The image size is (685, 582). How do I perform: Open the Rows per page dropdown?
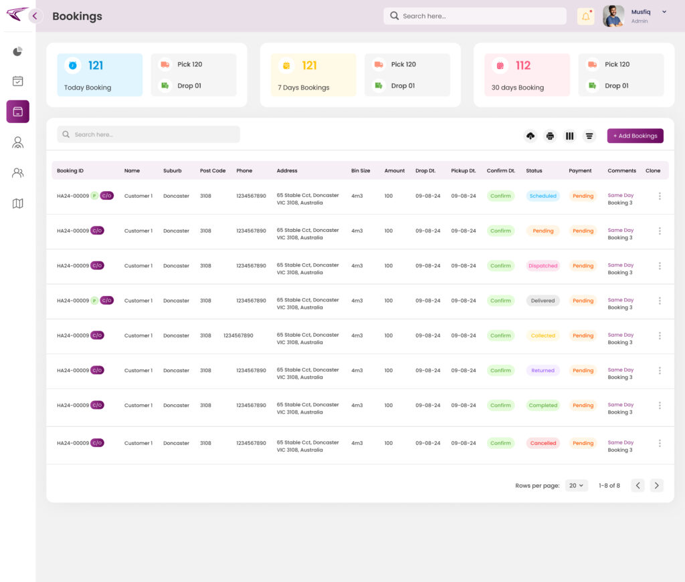(x=576, y=486)
